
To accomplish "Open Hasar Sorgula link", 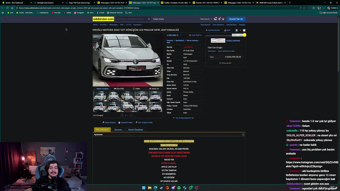I will tap(109, 123).
